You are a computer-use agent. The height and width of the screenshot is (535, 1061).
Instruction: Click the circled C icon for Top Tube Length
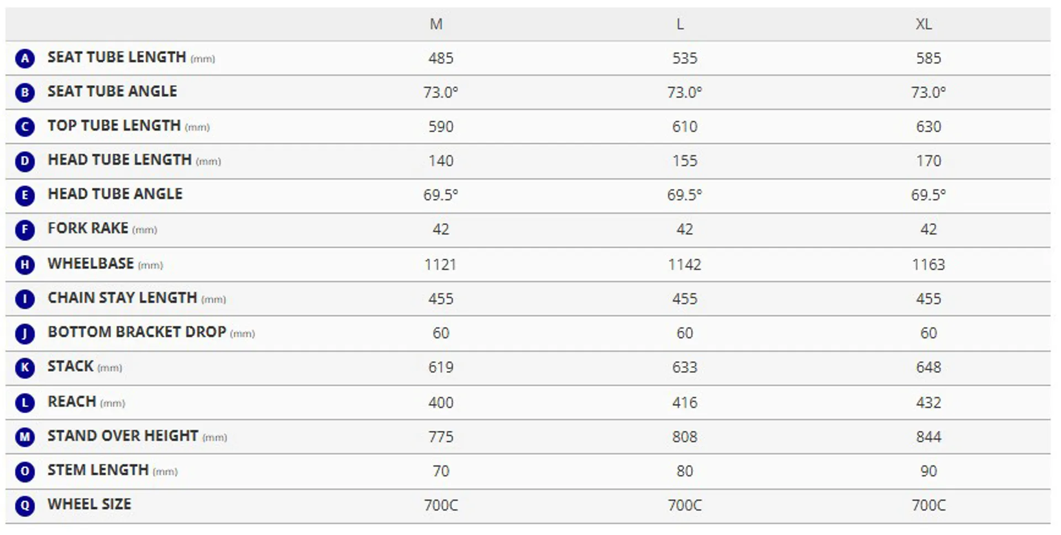(25, 127)
